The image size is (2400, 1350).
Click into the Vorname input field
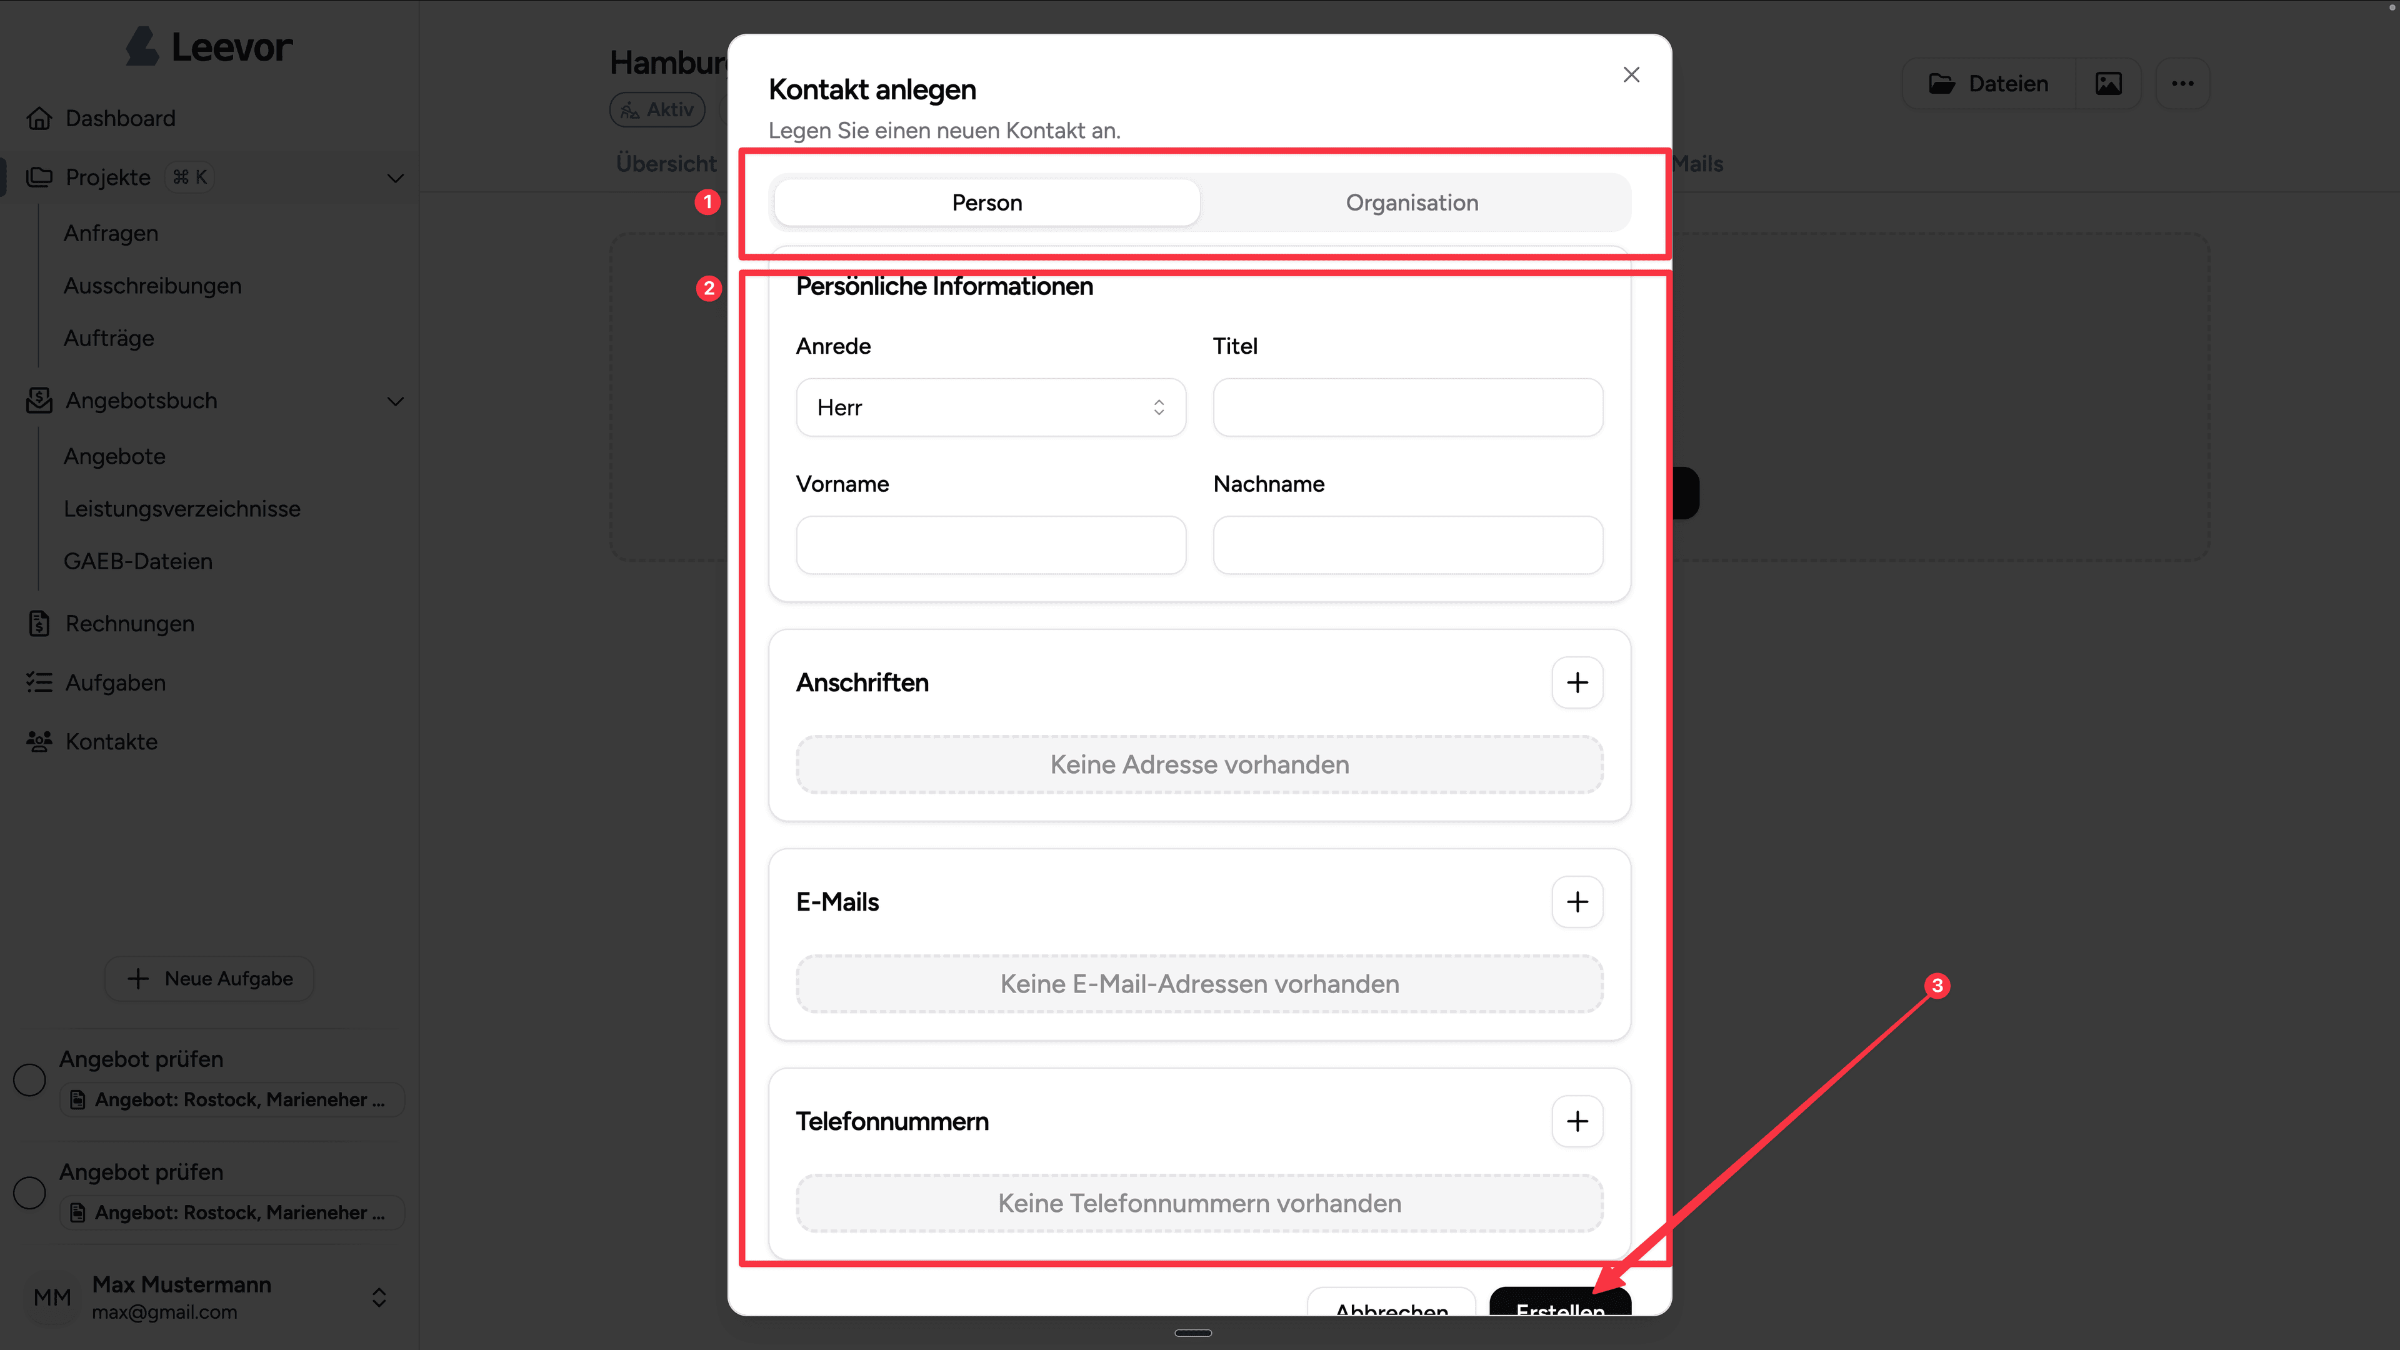tap(991, 545)
